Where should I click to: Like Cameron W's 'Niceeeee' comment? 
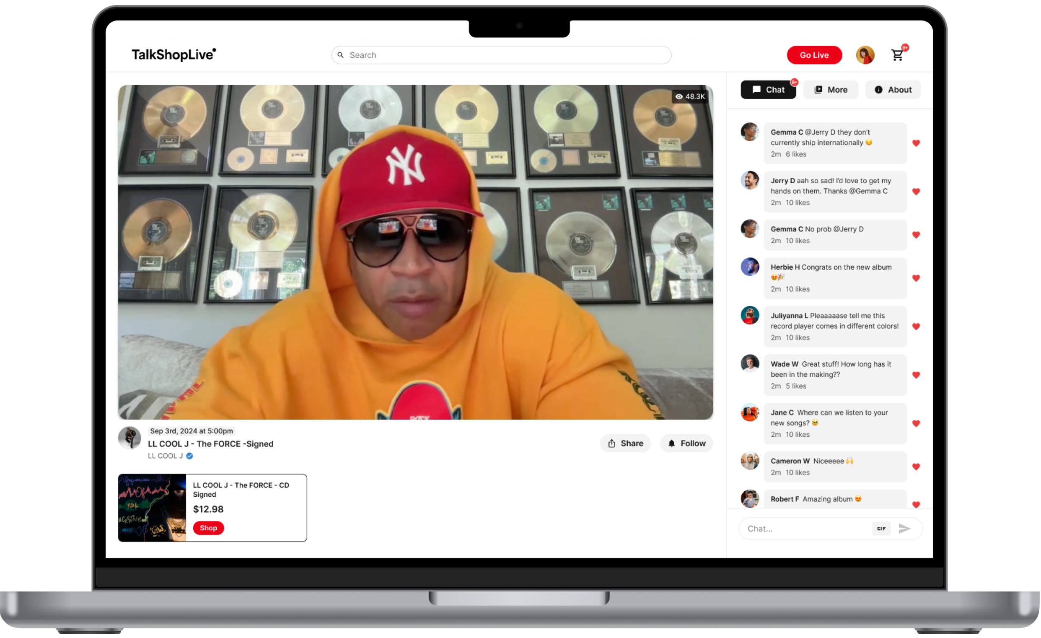coord(917,467)
